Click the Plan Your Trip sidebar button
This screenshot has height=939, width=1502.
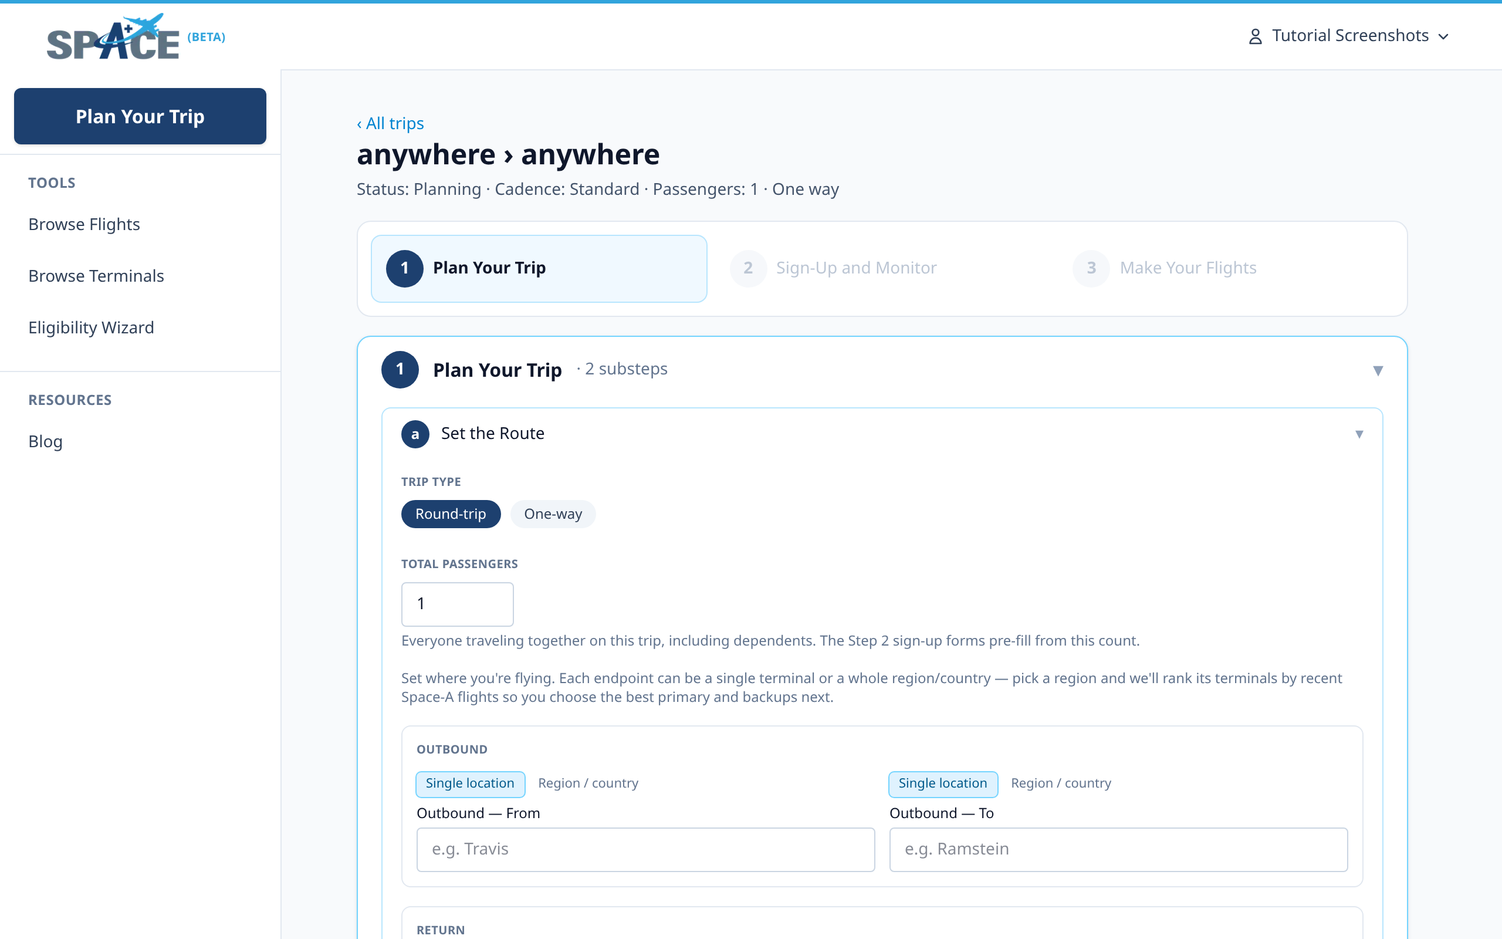click(x=140, y=116)
